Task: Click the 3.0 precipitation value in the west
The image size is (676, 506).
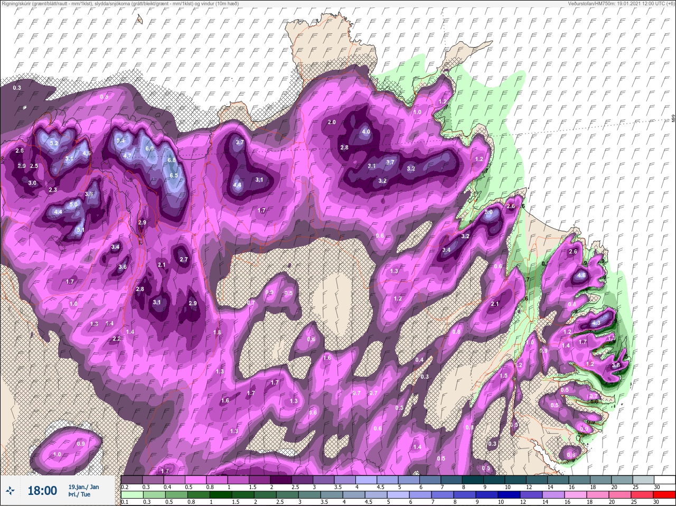Action: (x=32, y=183)
